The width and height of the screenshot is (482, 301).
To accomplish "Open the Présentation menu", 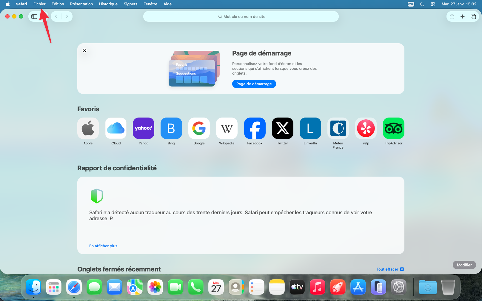I will [x=81, y=4].
